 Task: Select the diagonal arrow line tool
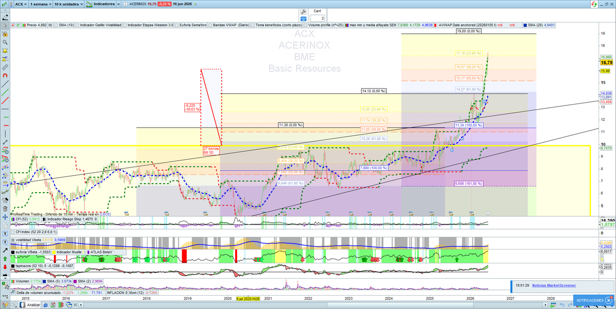pyautogui.click(x=5, y=251)
